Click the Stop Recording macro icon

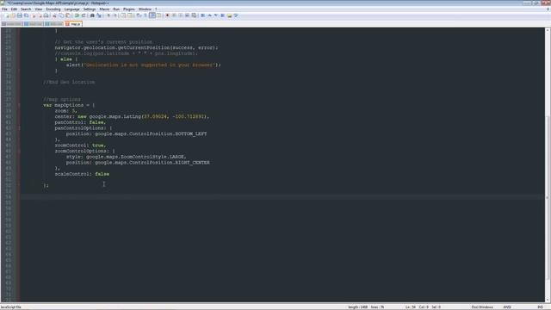(x=174, y=15)
